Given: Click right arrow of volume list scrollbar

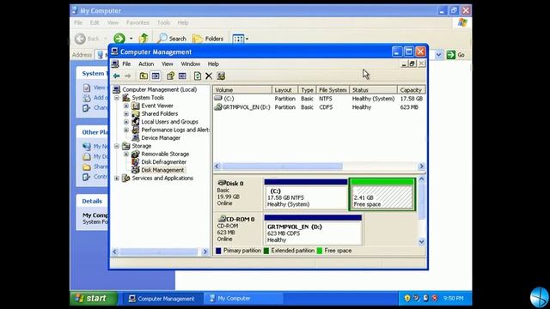Looking at the screenshot, I should click(422, 166).
